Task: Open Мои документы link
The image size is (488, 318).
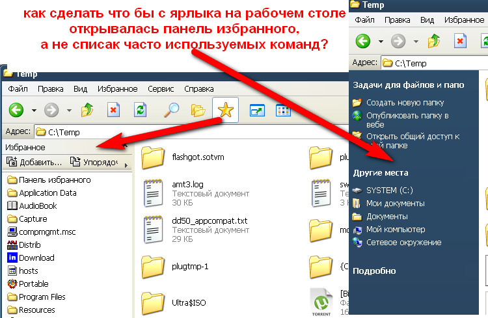Action: coord(388,204)
